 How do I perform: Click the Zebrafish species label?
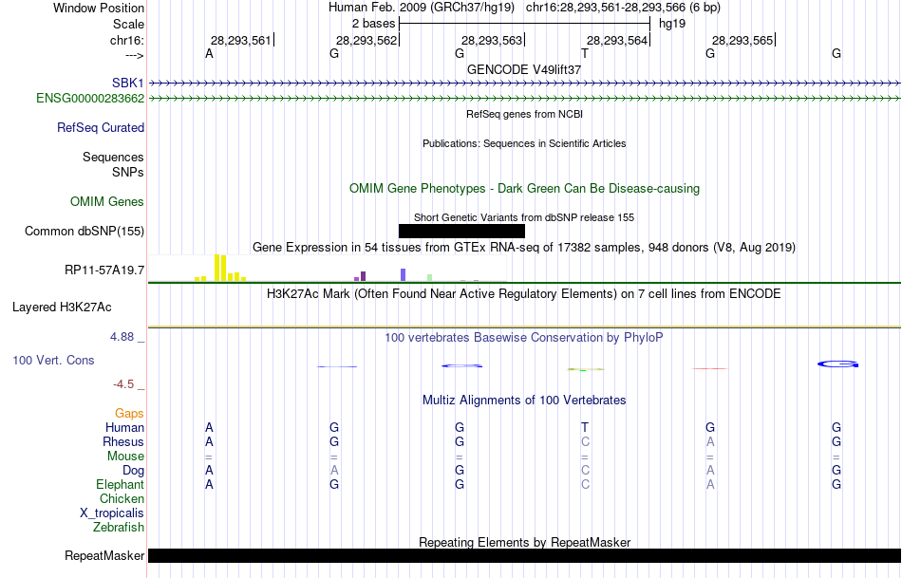pos(119,527)
